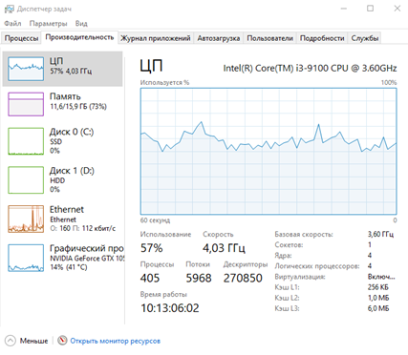The width and height of the screenshot is (408, 355).
Task: Select the ЦП entry in the sidebar
Action: point(62,69)
